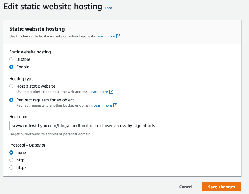Open the Info link beside page title
Screen dimensions: 249x194
[x=109, y=8]
